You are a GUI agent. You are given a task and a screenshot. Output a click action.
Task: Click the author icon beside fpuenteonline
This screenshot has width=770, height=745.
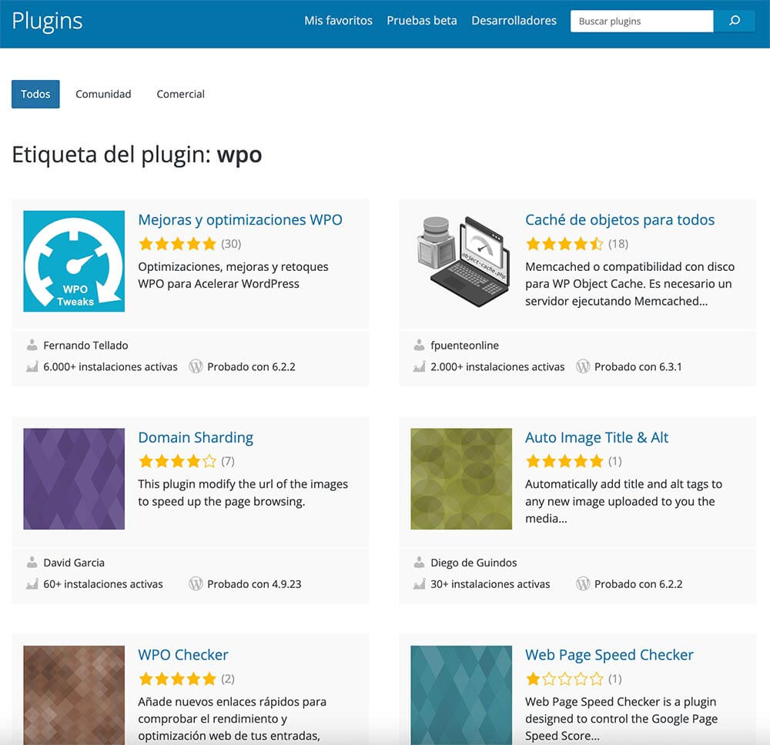(x=419, y=345)
